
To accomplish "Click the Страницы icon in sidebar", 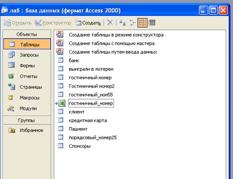I will click(x=11, y=87).
